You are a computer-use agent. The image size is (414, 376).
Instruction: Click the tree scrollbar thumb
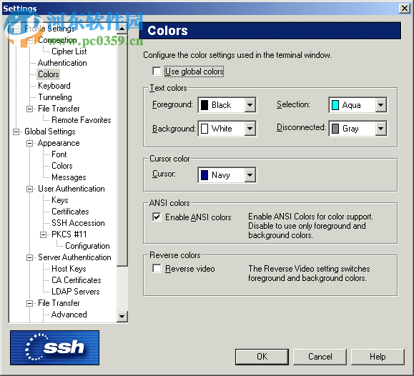coord(122,149)
